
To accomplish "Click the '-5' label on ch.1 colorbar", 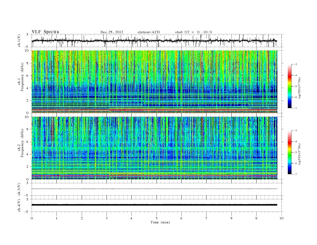I will [295, 86].
